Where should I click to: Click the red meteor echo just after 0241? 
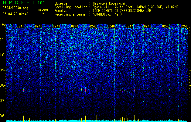[23, 90]
